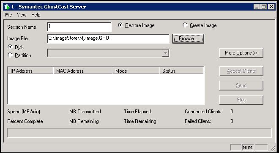This screenshot has width=279, height=153.
Task: Click the Connected Clients label
Action: 203,112
